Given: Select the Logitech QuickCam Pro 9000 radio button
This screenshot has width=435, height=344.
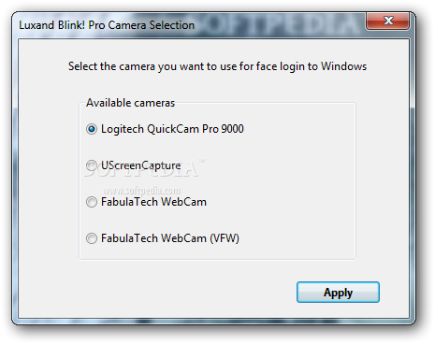Looking at the screenshot, I should point(92,129).
